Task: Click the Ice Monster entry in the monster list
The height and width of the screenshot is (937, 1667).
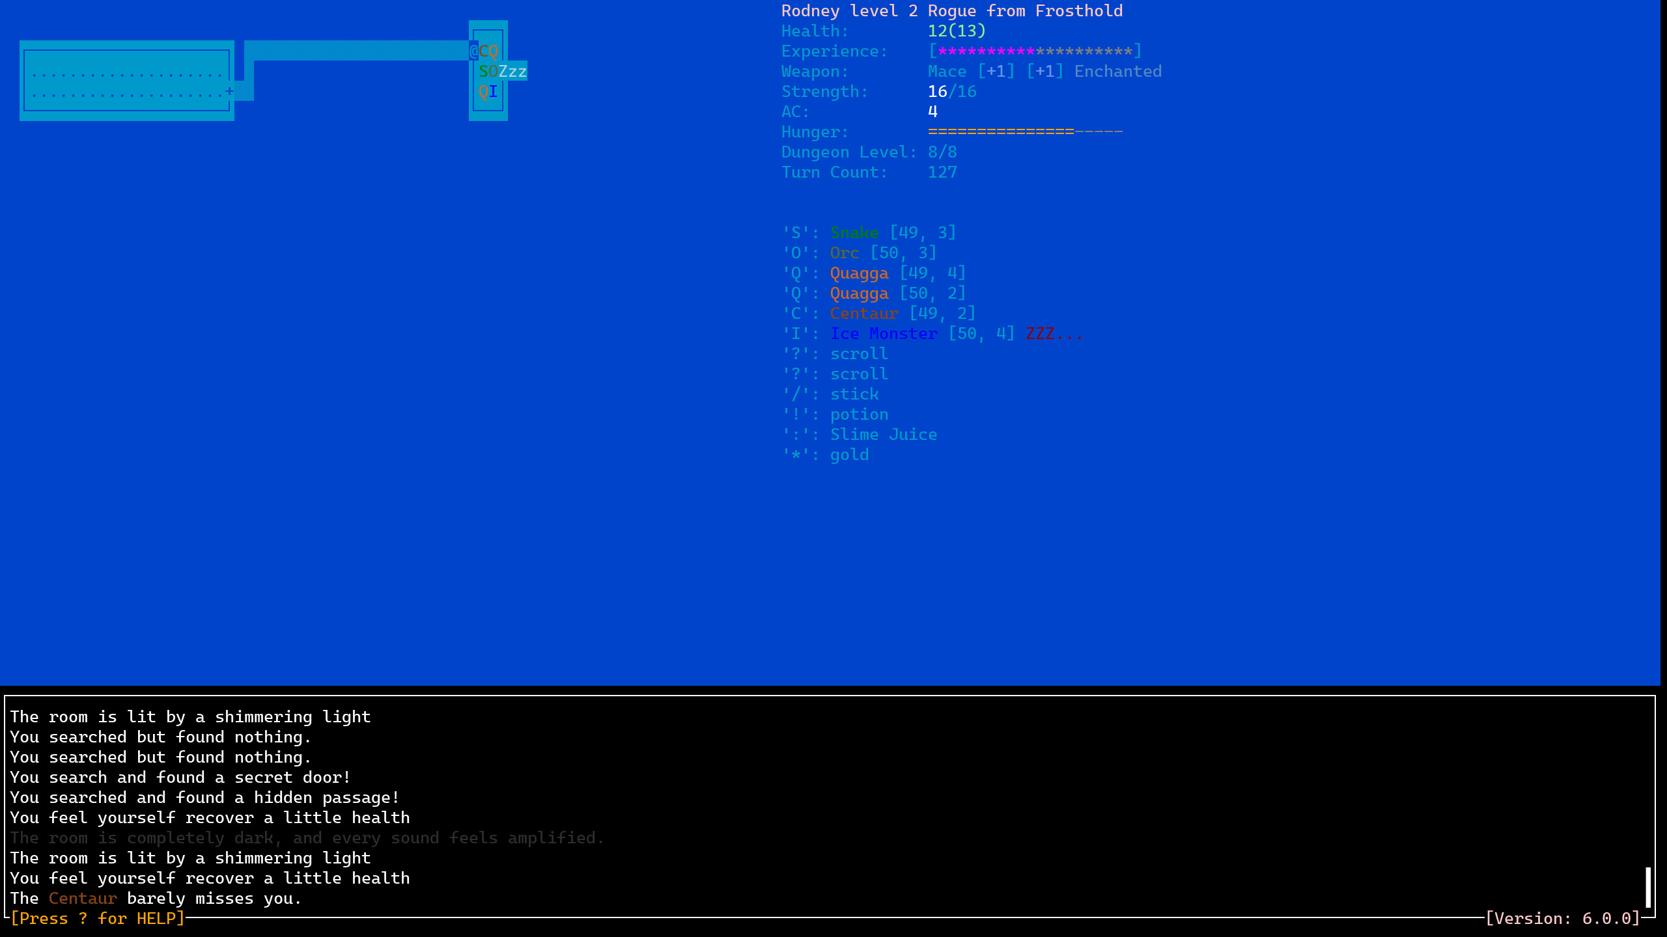Action: [884, 333]
